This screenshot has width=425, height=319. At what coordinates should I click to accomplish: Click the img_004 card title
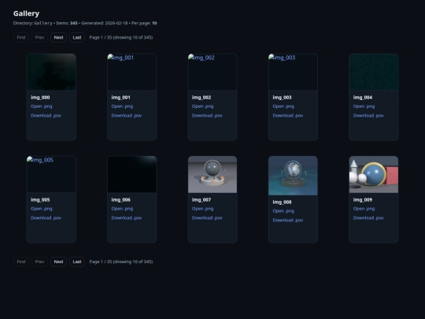pyautogui.click(x=362, y=98)
